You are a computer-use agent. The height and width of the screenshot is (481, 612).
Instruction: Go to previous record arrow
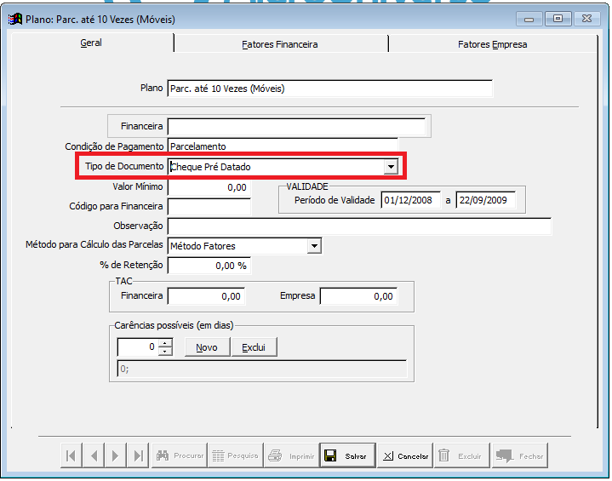94,456
